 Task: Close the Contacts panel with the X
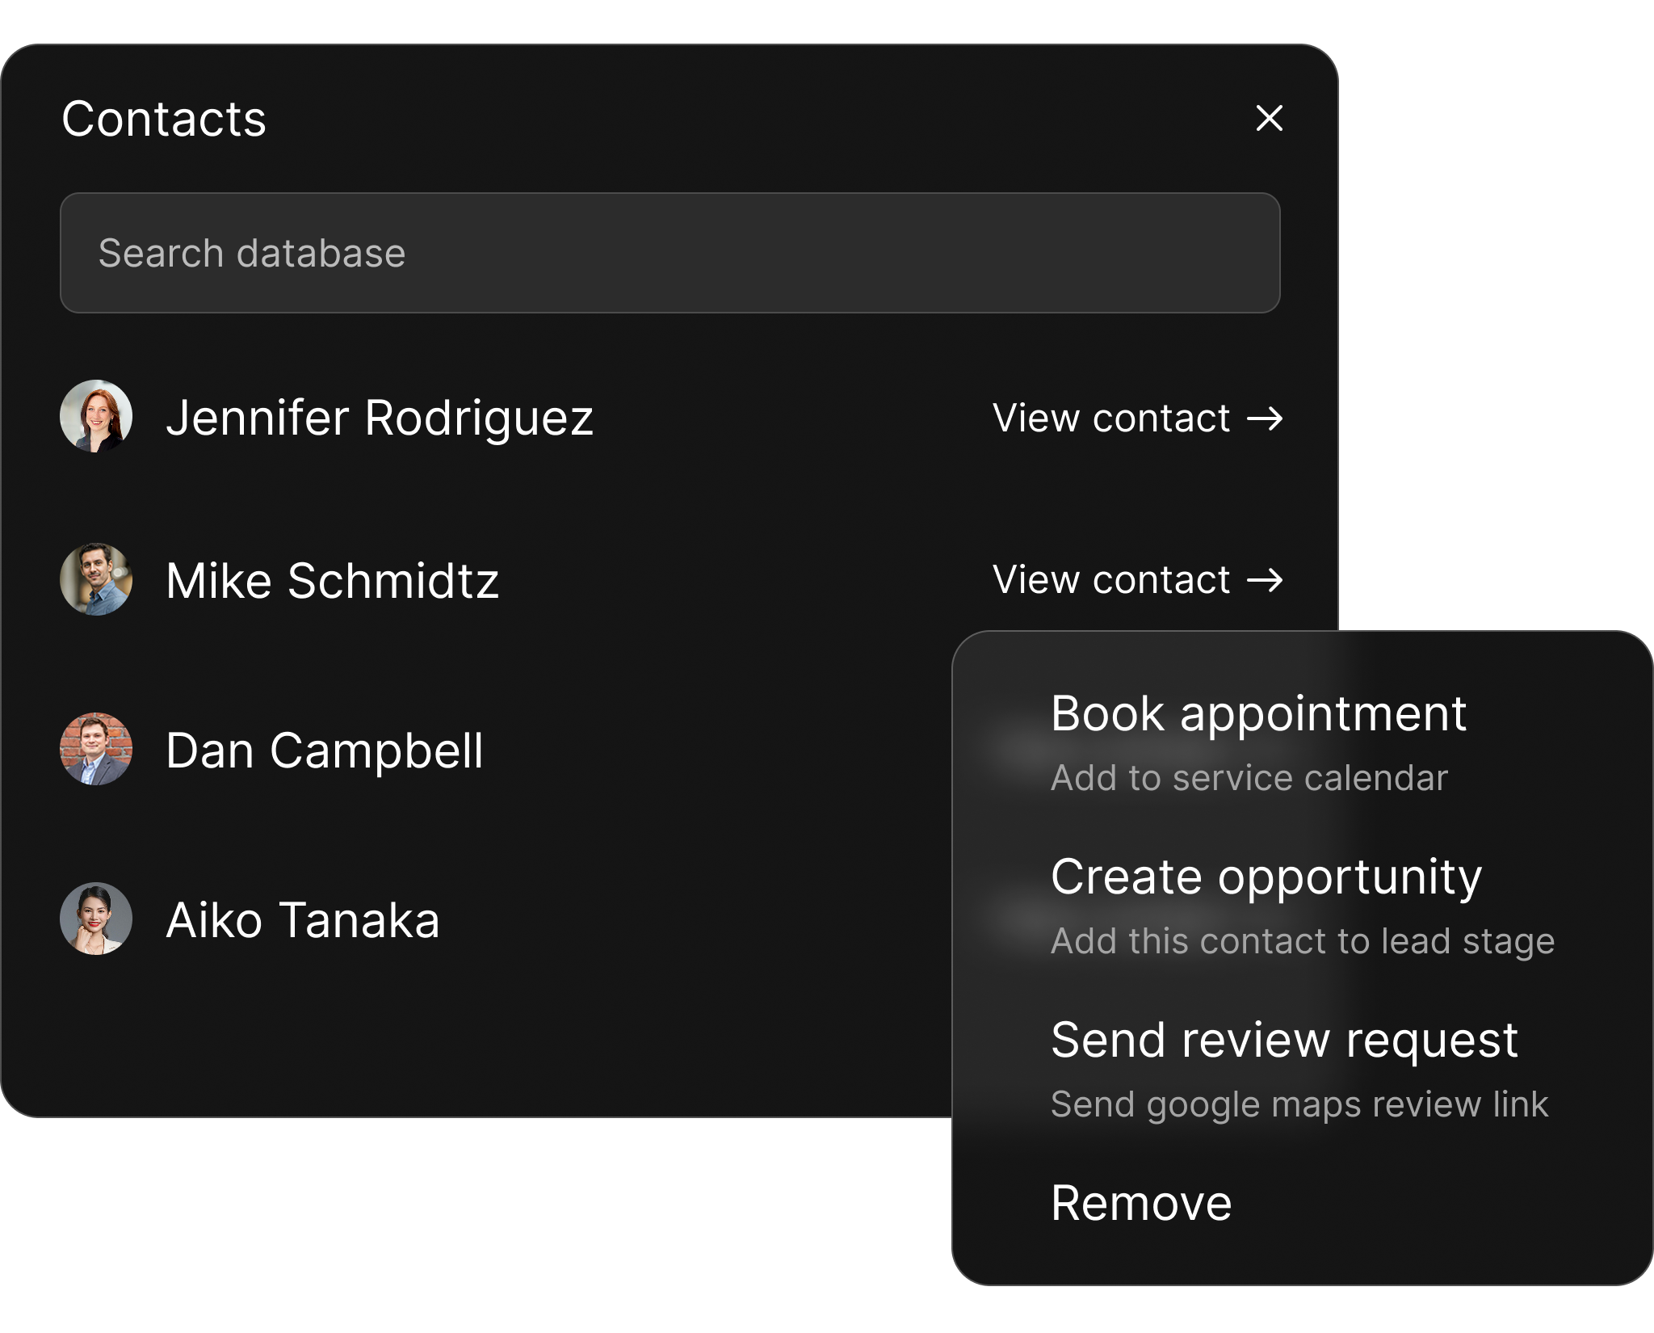click(1269, 118)
